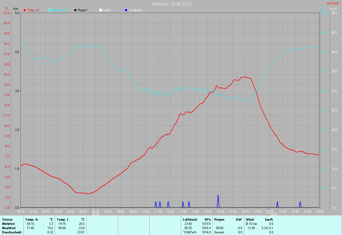This screenshot has height=235, width=342.
Task: Click the 'Jarz Erich' author label
Action: (333, 3)
